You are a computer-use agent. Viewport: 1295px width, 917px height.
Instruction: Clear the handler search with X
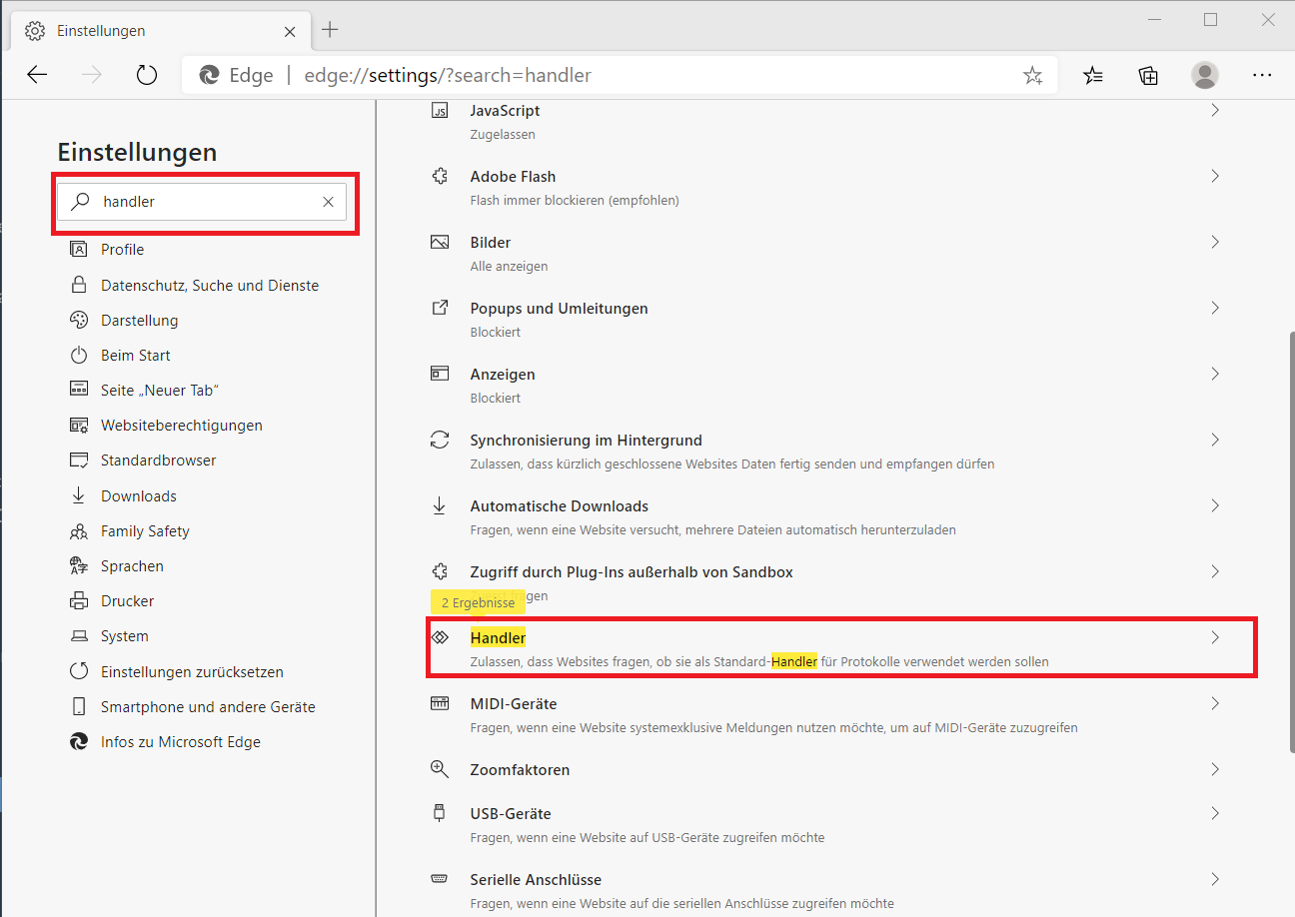point(328,202)
